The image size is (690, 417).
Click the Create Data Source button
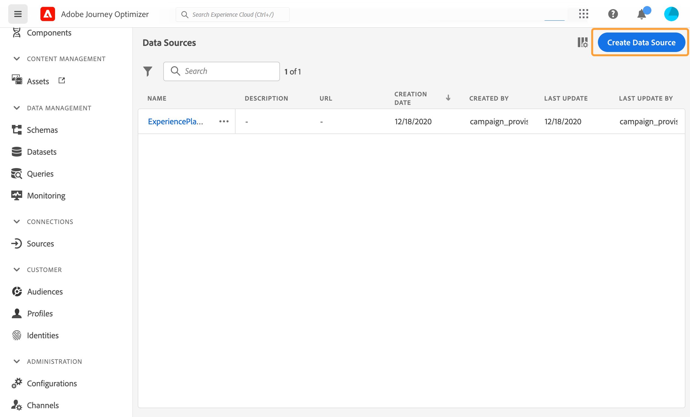pyautogui.click(x=641, y=43)
